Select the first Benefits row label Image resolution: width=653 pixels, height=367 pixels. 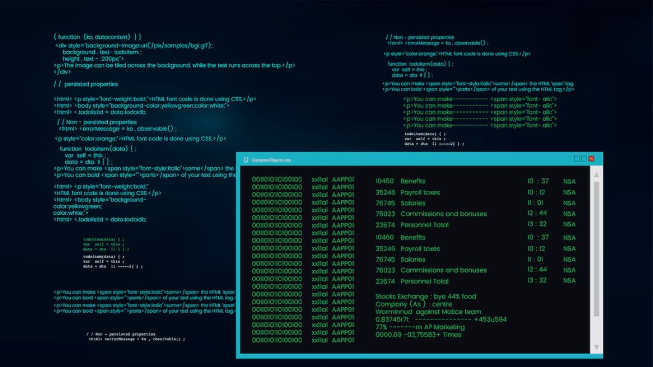412,181
